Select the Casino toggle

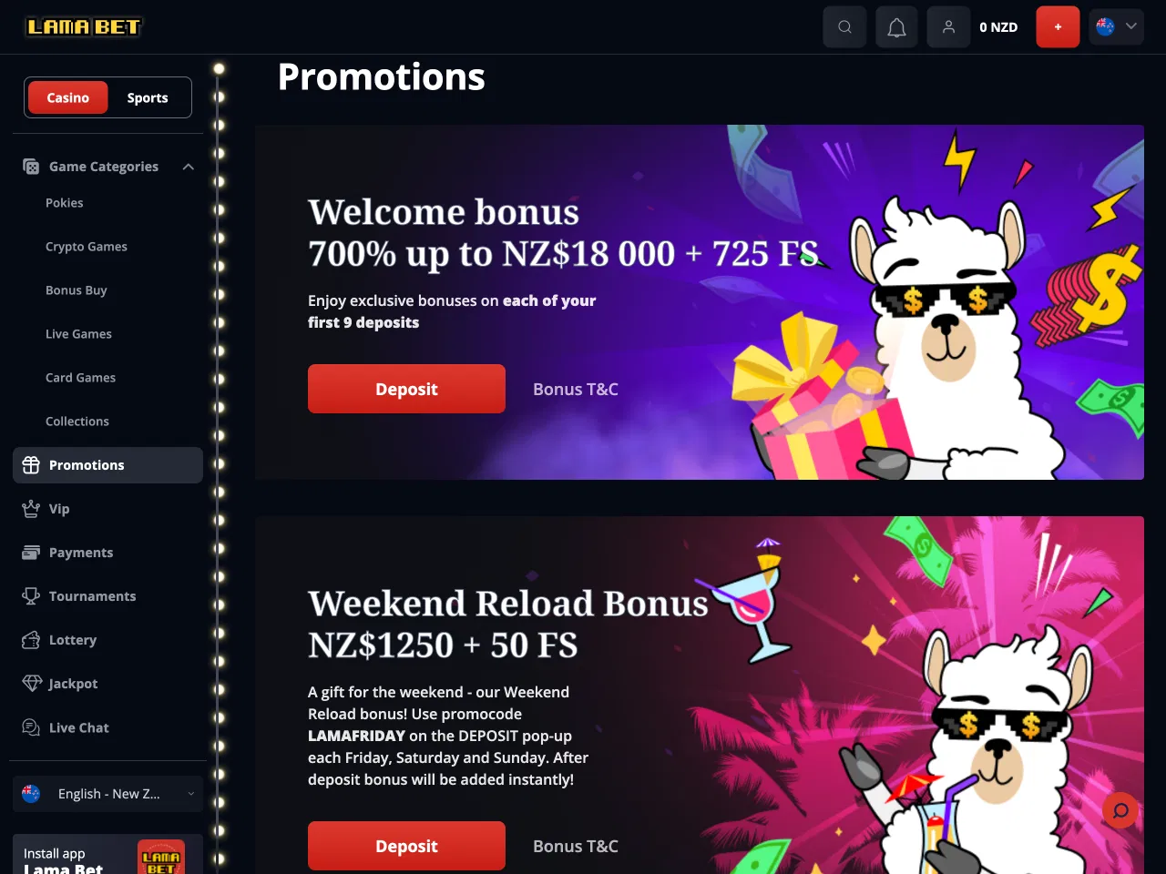tap(68, 97)
